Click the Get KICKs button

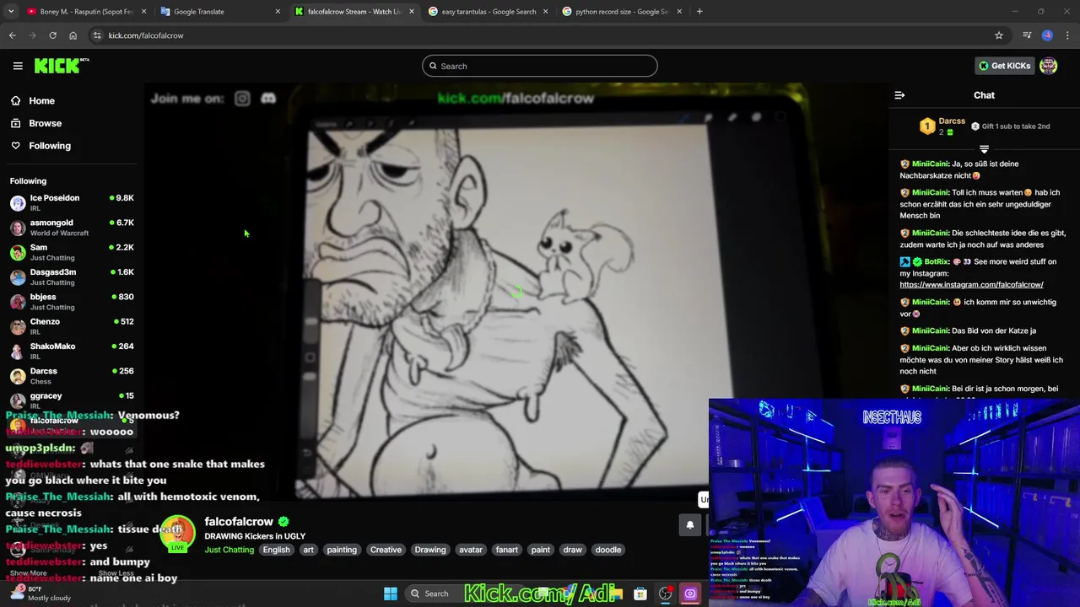click(1004, 66)
